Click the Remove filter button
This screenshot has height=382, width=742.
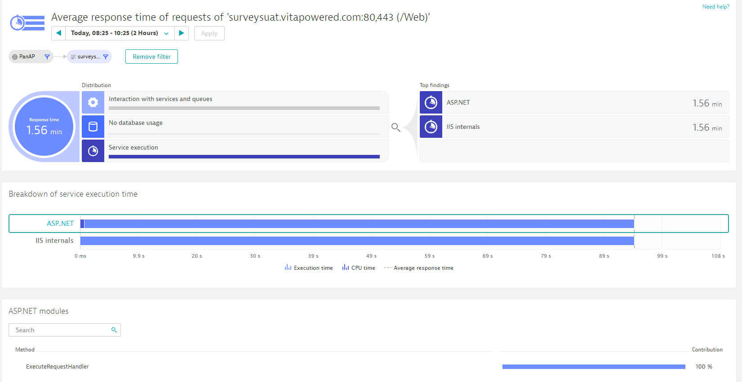pos(151,57)
